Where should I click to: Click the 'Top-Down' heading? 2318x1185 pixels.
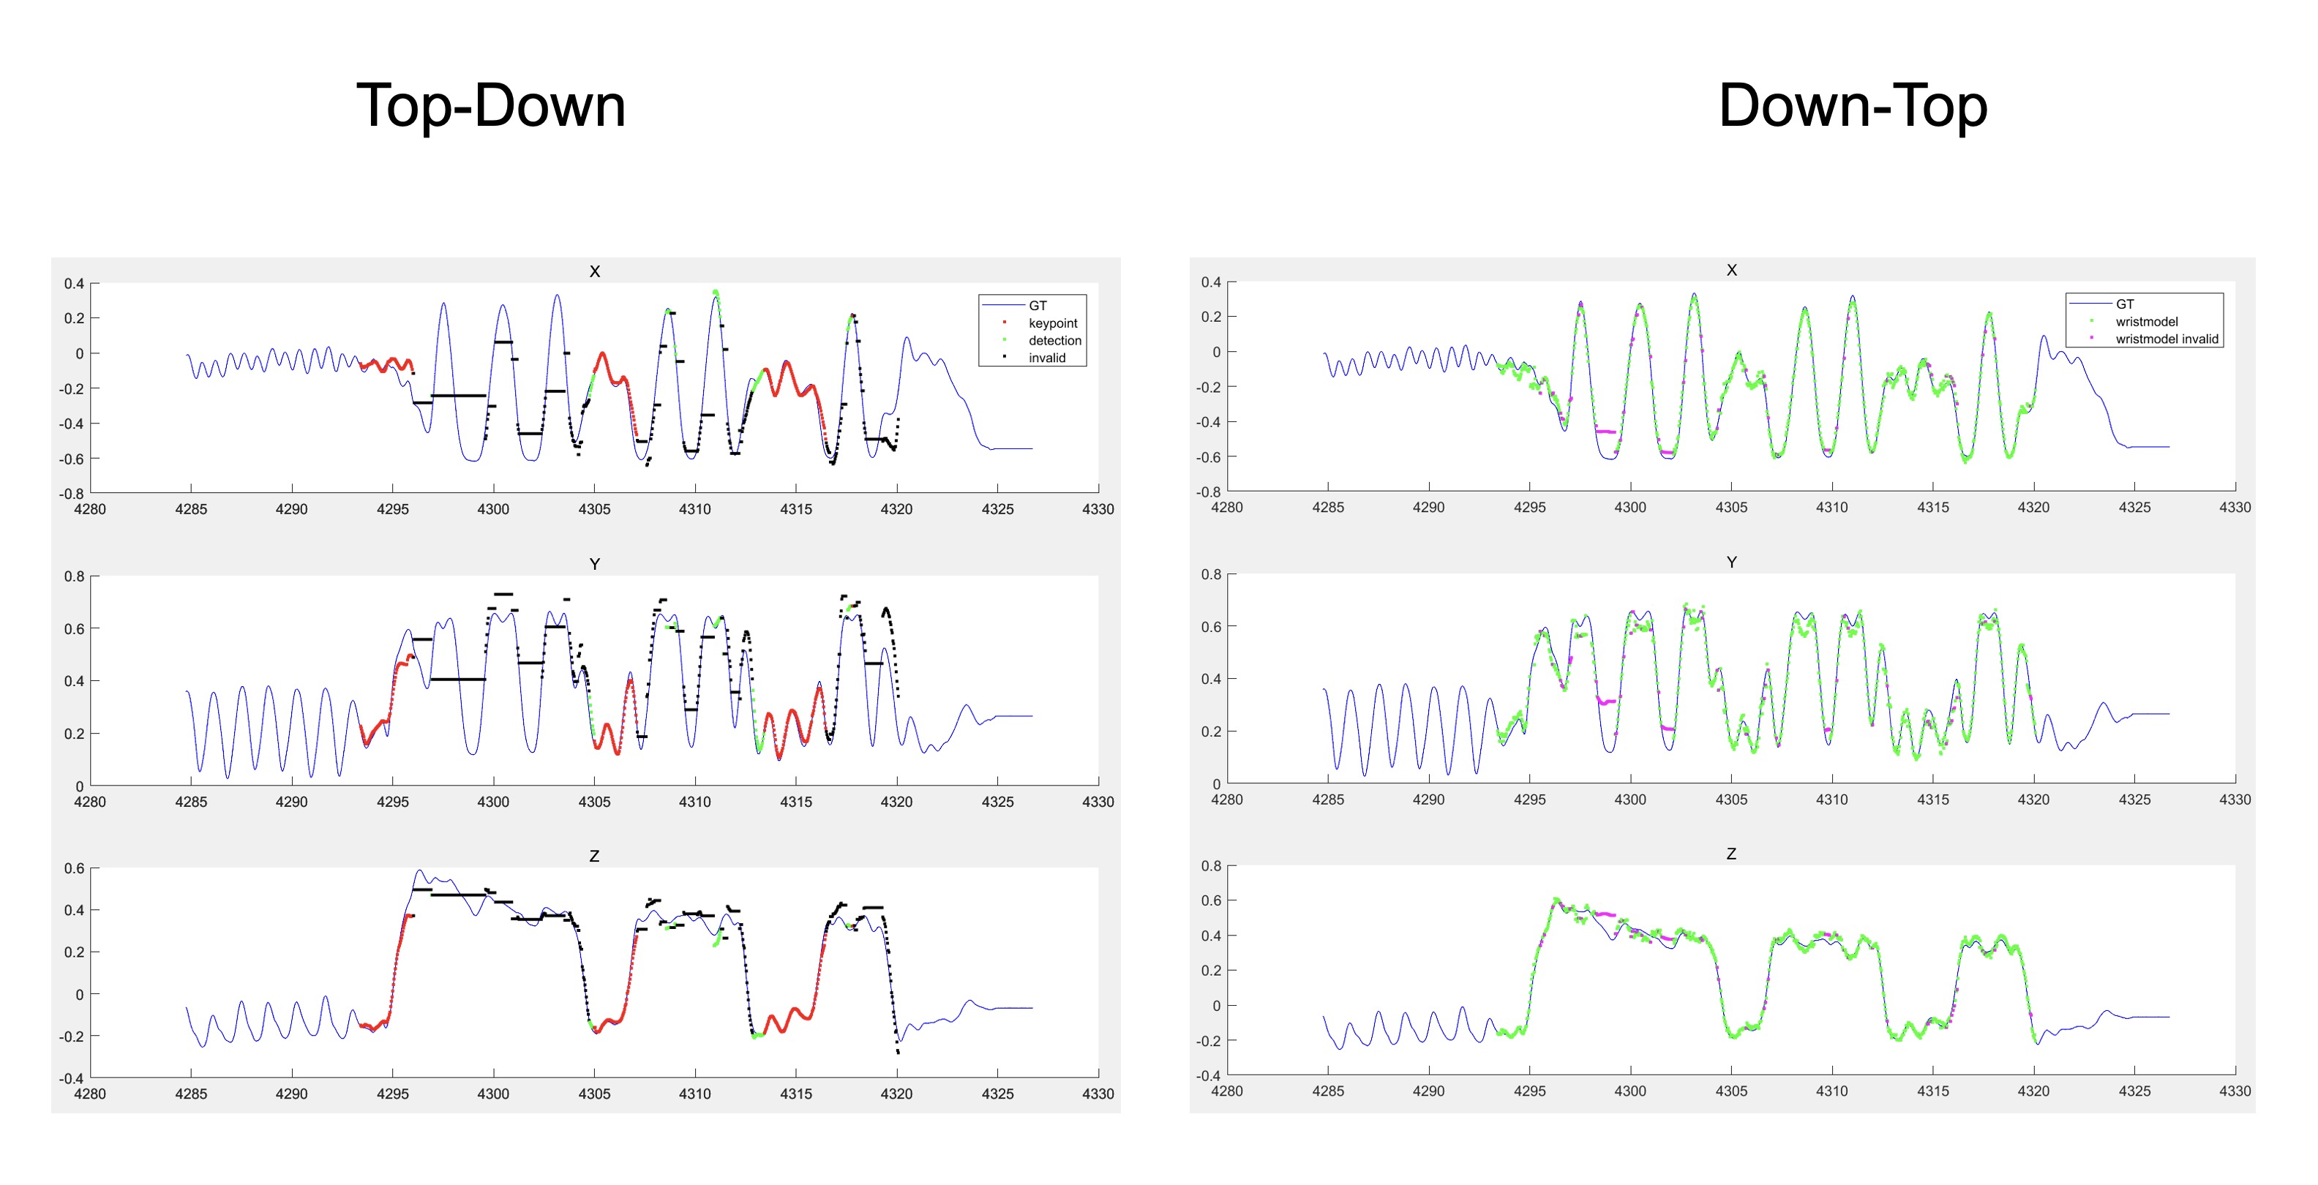[490, 107]
